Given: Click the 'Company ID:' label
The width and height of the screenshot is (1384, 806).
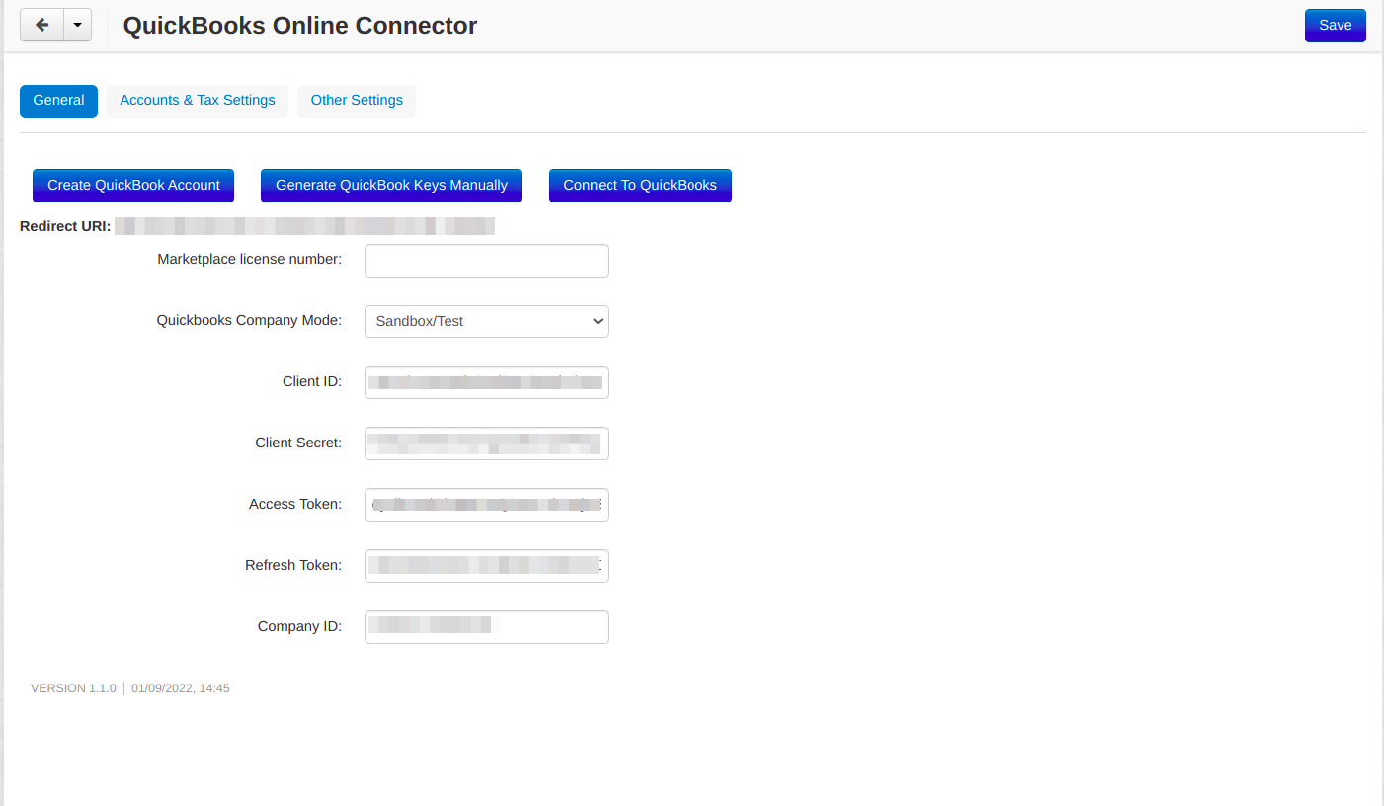Looking at the screenshot, I should tap(299, 627).
